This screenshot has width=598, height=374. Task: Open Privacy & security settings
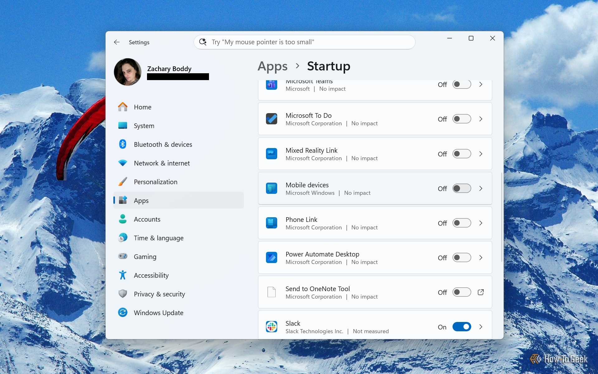(x=178, y=294)
